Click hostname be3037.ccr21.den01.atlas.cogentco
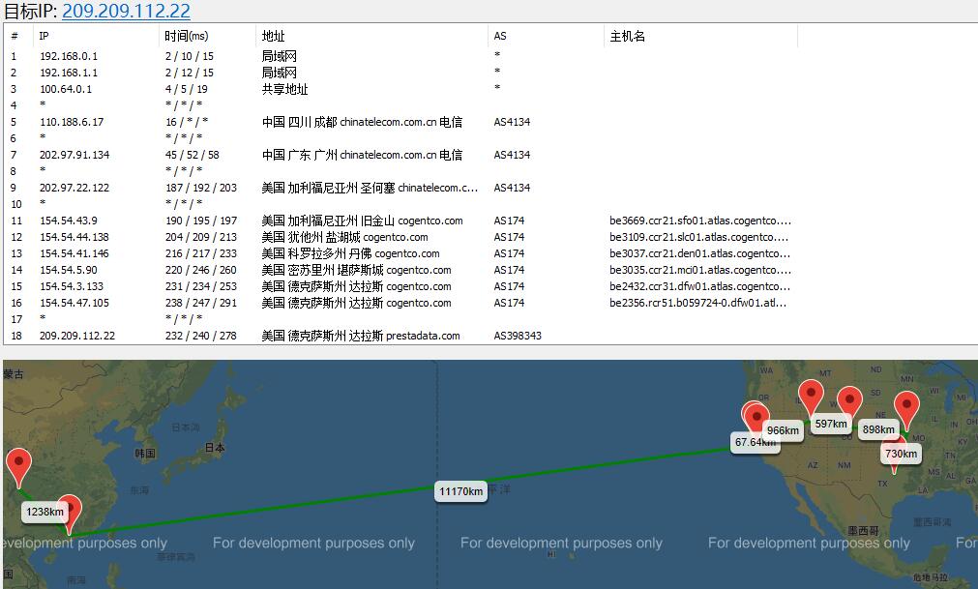 (x=699, y=253)
